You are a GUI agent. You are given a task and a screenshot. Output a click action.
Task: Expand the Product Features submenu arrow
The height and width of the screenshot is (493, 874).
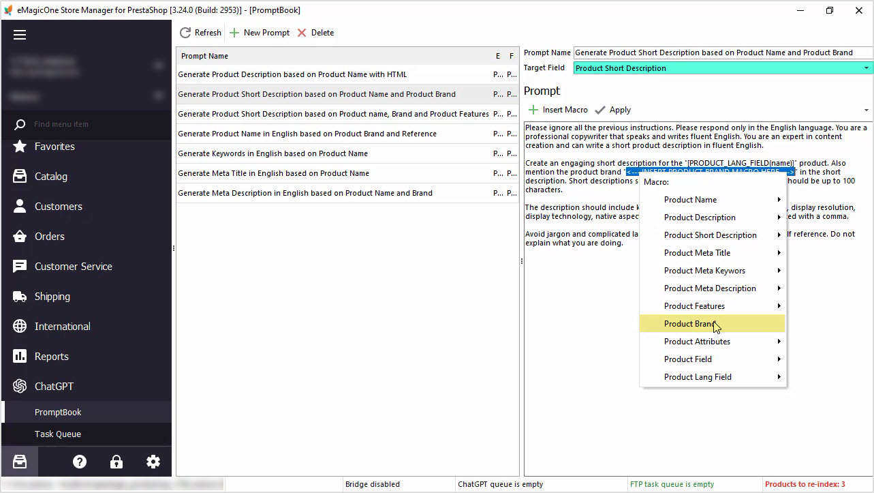779,306
